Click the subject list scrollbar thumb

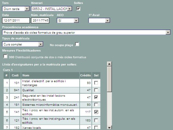tap(109, 79)
